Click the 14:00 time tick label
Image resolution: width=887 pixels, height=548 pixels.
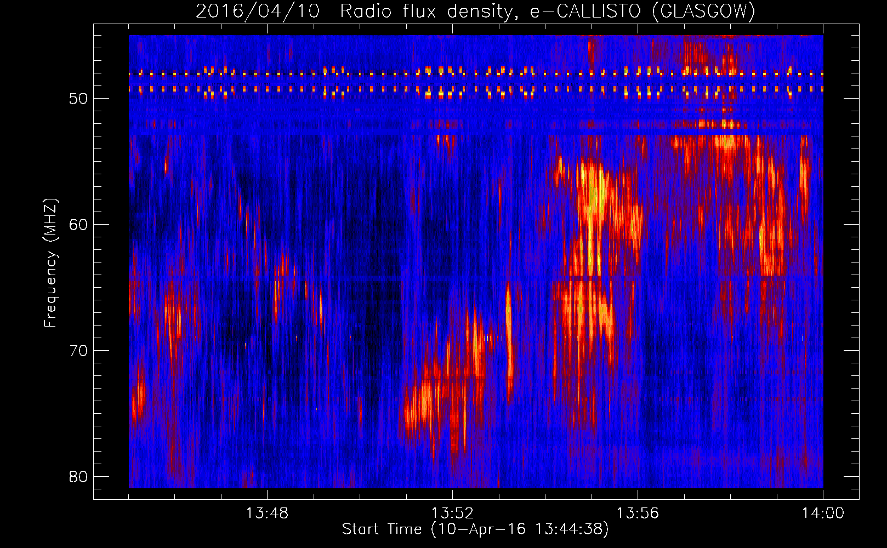[823, 513]
